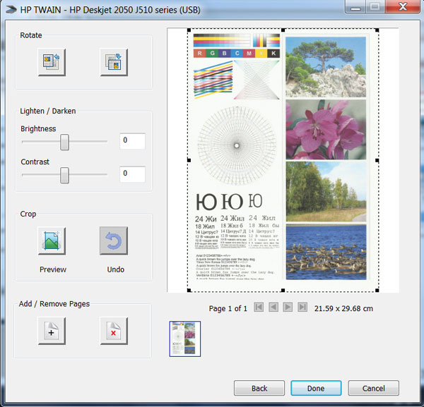
Task: Go to the next page
Action: pos(288,307)
